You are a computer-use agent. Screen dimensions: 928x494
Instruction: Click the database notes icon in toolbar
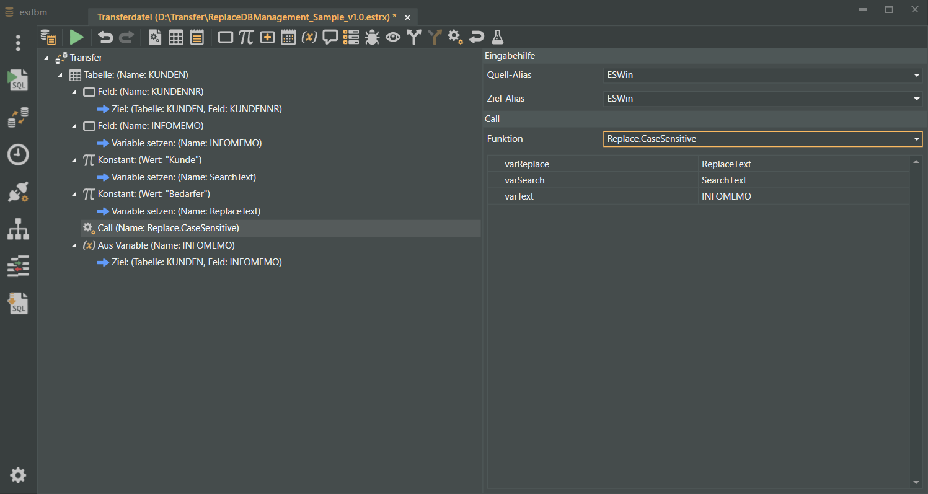48,37
